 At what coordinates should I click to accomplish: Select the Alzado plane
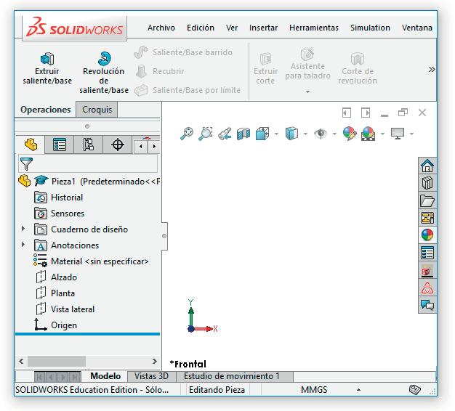point(56,277)
